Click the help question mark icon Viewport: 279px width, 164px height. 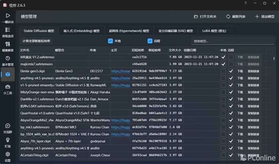coord(246,3)
